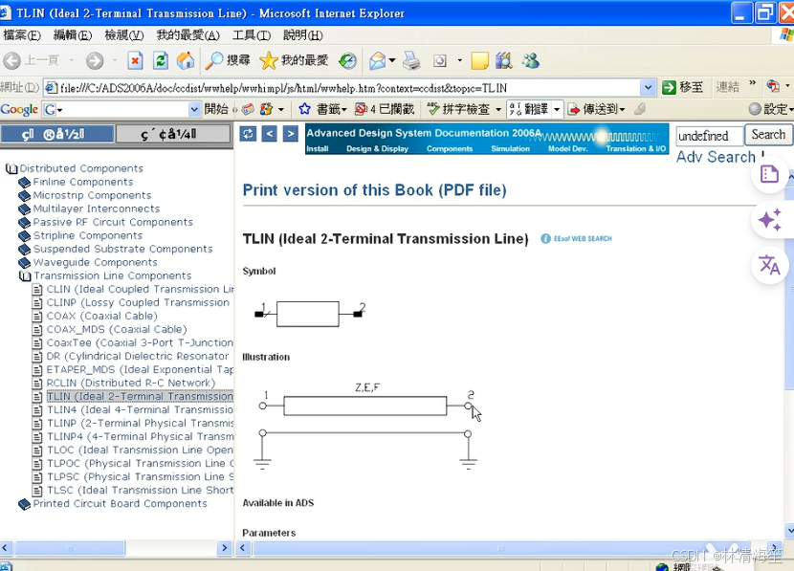The image size is (794, 571).
Task: Open the Favorites menu (我的最愛)
Action: coord(187,35)
